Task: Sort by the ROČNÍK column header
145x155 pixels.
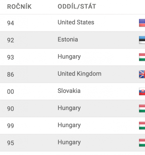Action: pyautogui.click(x=19, y=6)
